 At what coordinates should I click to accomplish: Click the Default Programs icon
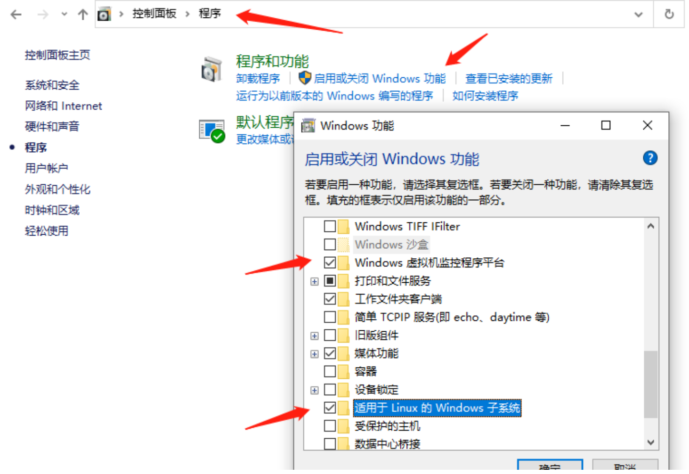(211, 131)
